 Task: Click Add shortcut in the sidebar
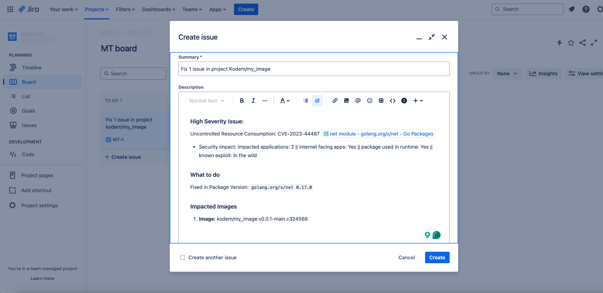click(x=43, y=190)
